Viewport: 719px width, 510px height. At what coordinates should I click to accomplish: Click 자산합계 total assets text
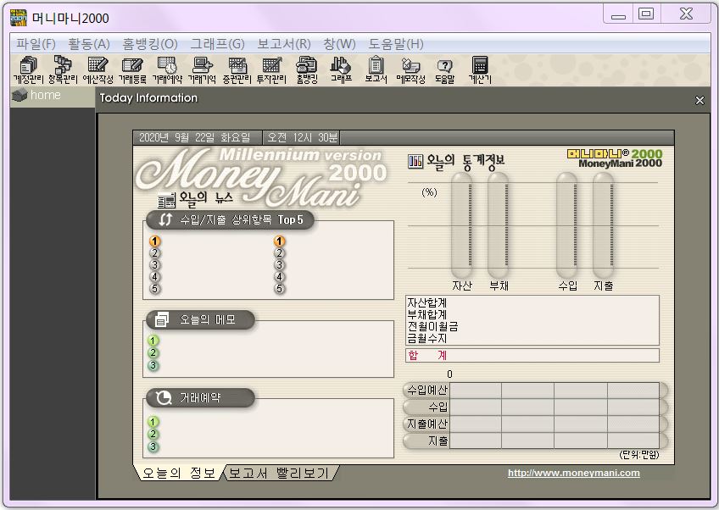(x=427, y=303)
